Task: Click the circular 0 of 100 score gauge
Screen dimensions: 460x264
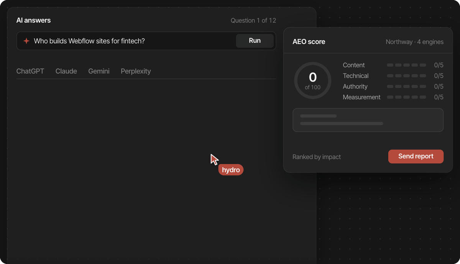Action: pyautogui.click(x=313, y=80)
